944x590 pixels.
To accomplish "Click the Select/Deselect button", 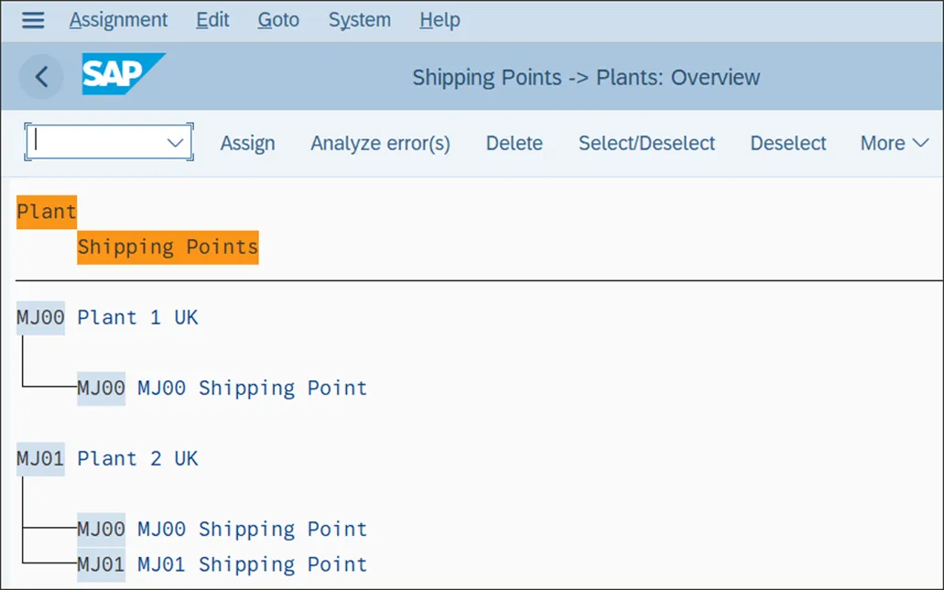I will 646,143.
